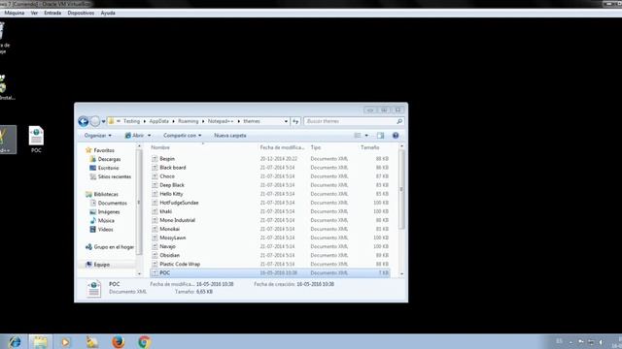Screen dimensions: 622x349
Task: Open Vídeos library
Action: pos(105,229)
